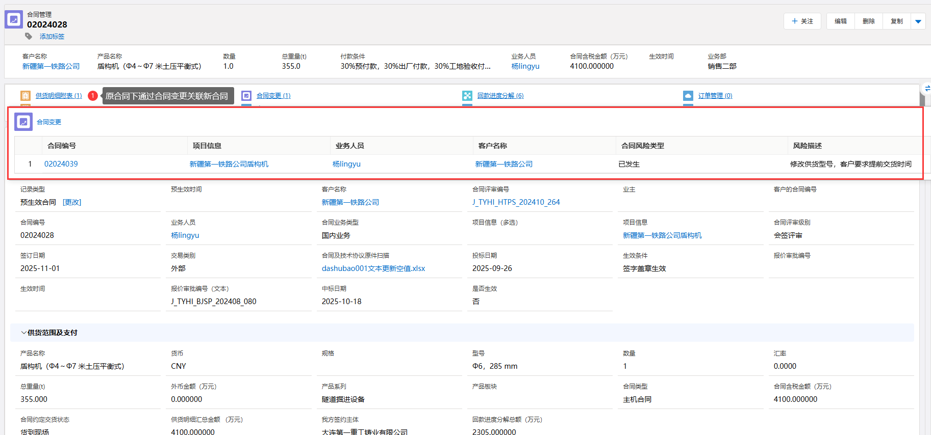Image resolution: width=931 pixels, height=435 pixels.
Task: Collapse the 供货范围及支付 section
Action: pos(23,333)
